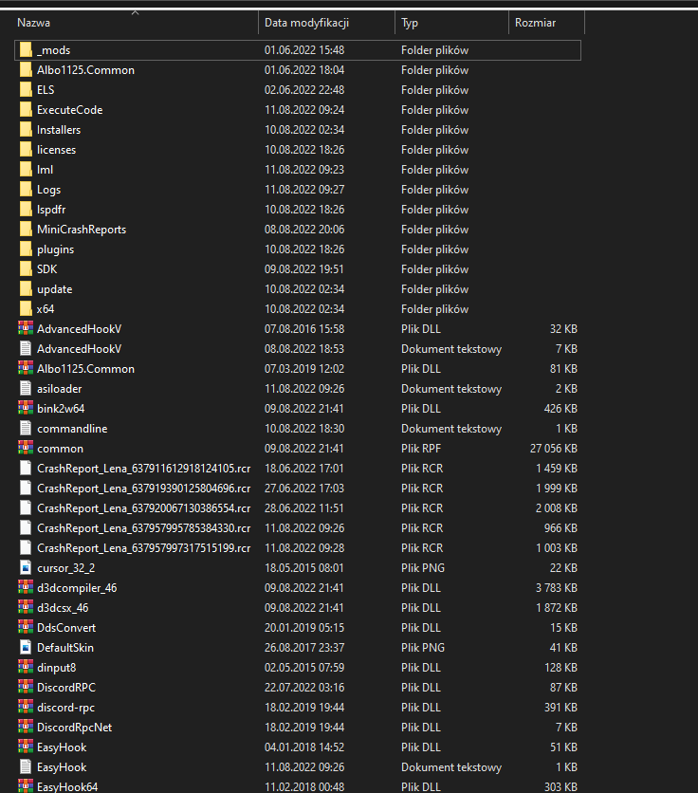Viewport: 698px width, 793px height.
Task: Select the EasyHook text document icon
Action: tap(26, 767)
